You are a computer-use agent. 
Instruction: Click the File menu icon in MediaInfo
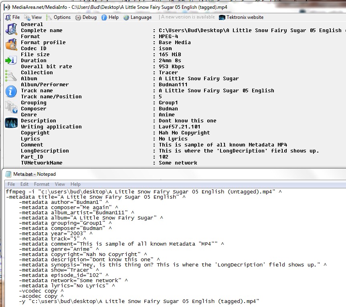[x=8, y=17]
